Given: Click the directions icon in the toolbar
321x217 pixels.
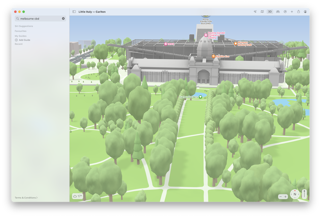Looking at the screenshot, I should (x=285, y=12).
